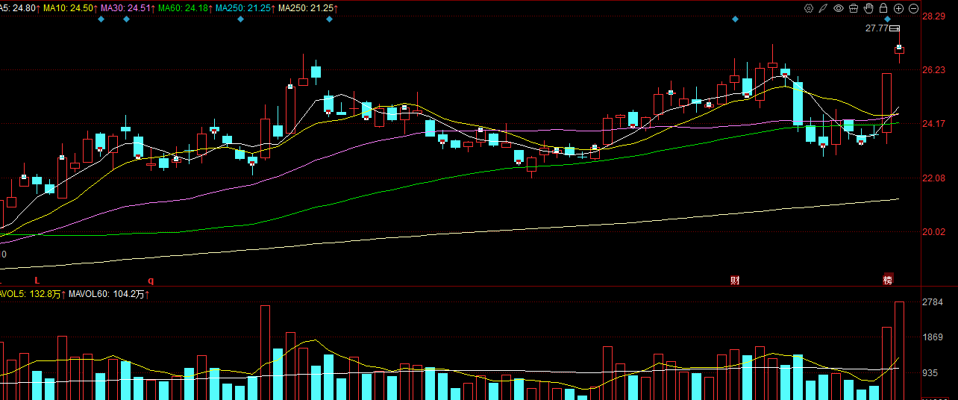
Task: Open the toolbox briefcase icon
Action: (854, 8)
